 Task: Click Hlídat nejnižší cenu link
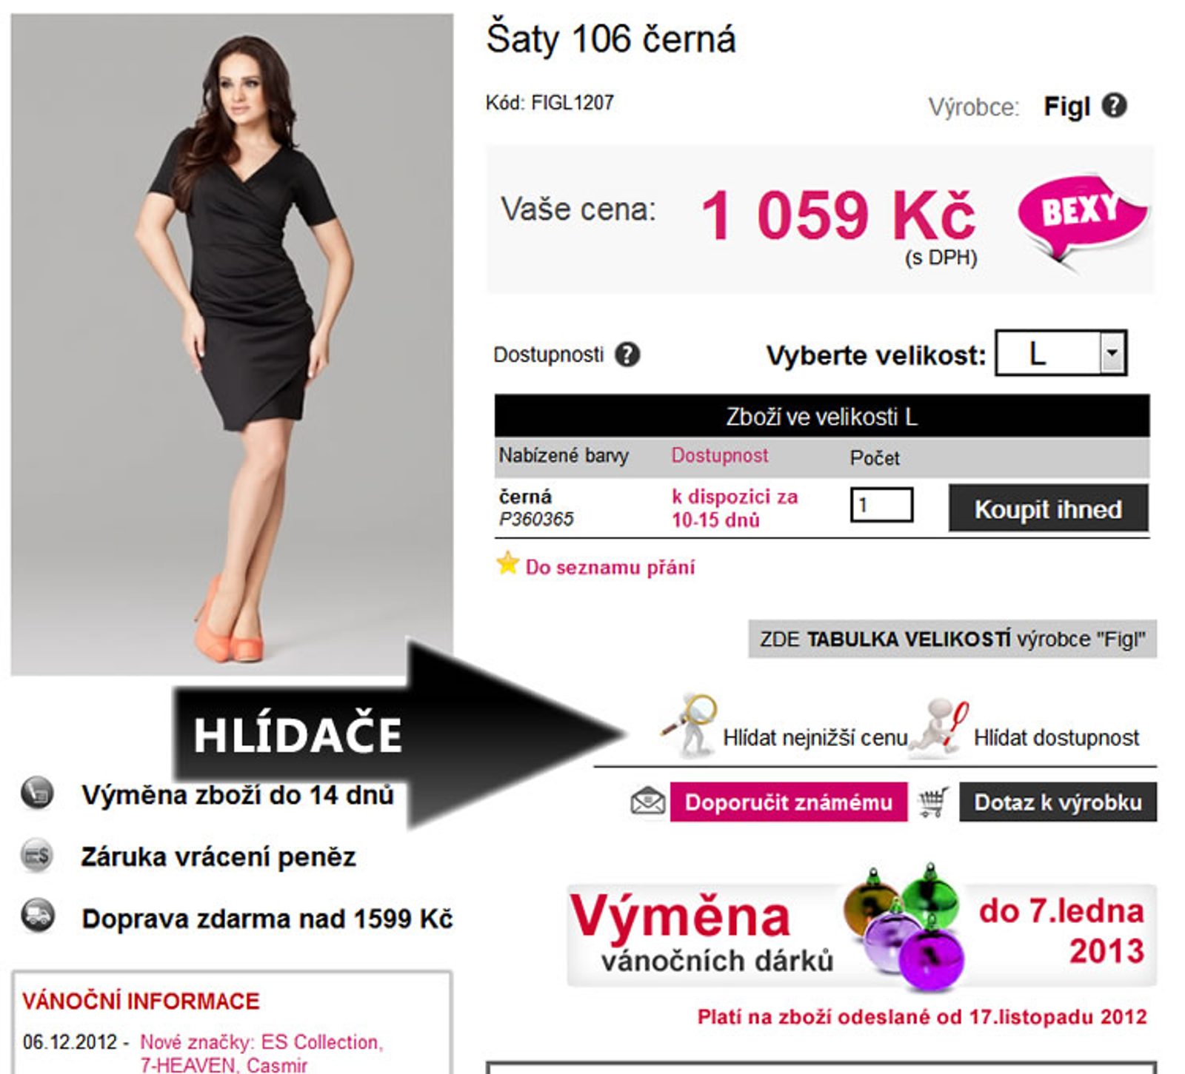point(815,737)
